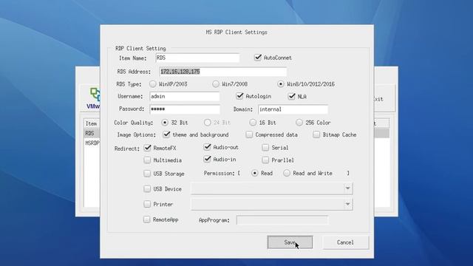This screenshot has width=473, height=266.
Task: Select Win7/2008 RDS type
Action: coord(215,83)
